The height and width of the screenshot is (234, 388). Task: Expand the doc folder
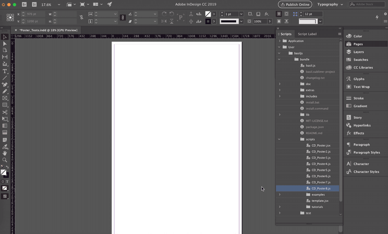pos(280,84)
